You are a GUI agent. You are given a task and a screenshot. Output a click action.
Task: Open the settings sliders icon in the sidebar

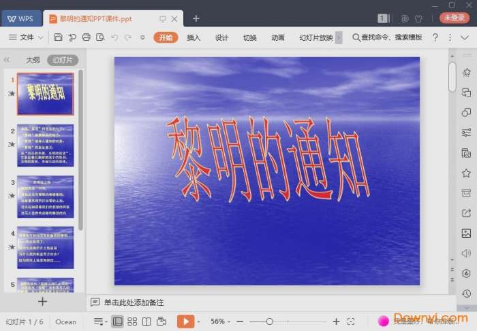[x=466, y=133]
